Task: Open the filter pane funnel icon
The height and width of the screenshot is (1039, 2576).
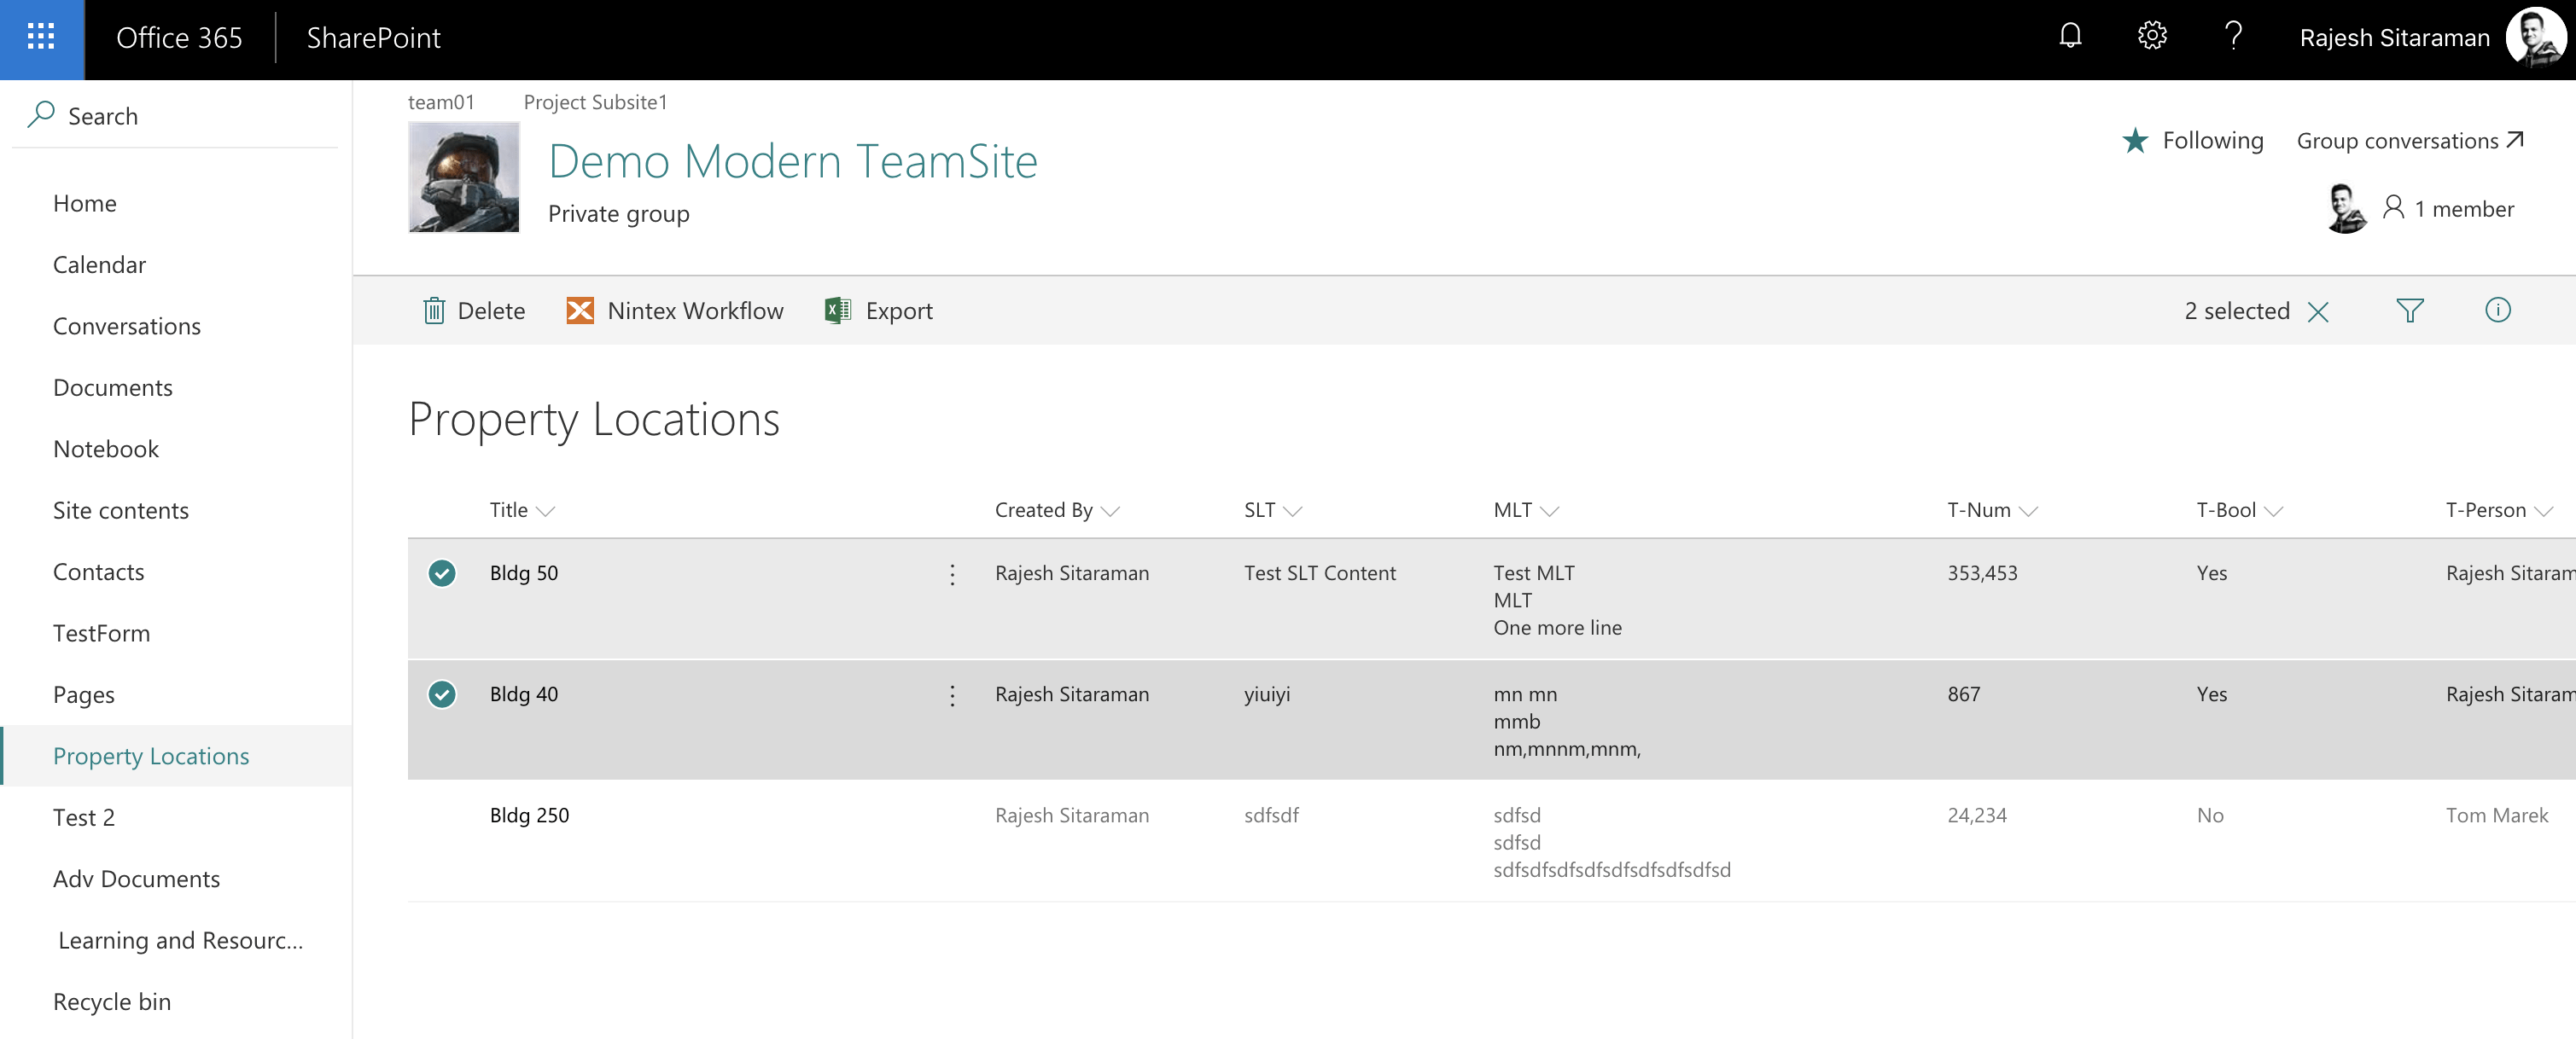Action: pos(2409,311)
